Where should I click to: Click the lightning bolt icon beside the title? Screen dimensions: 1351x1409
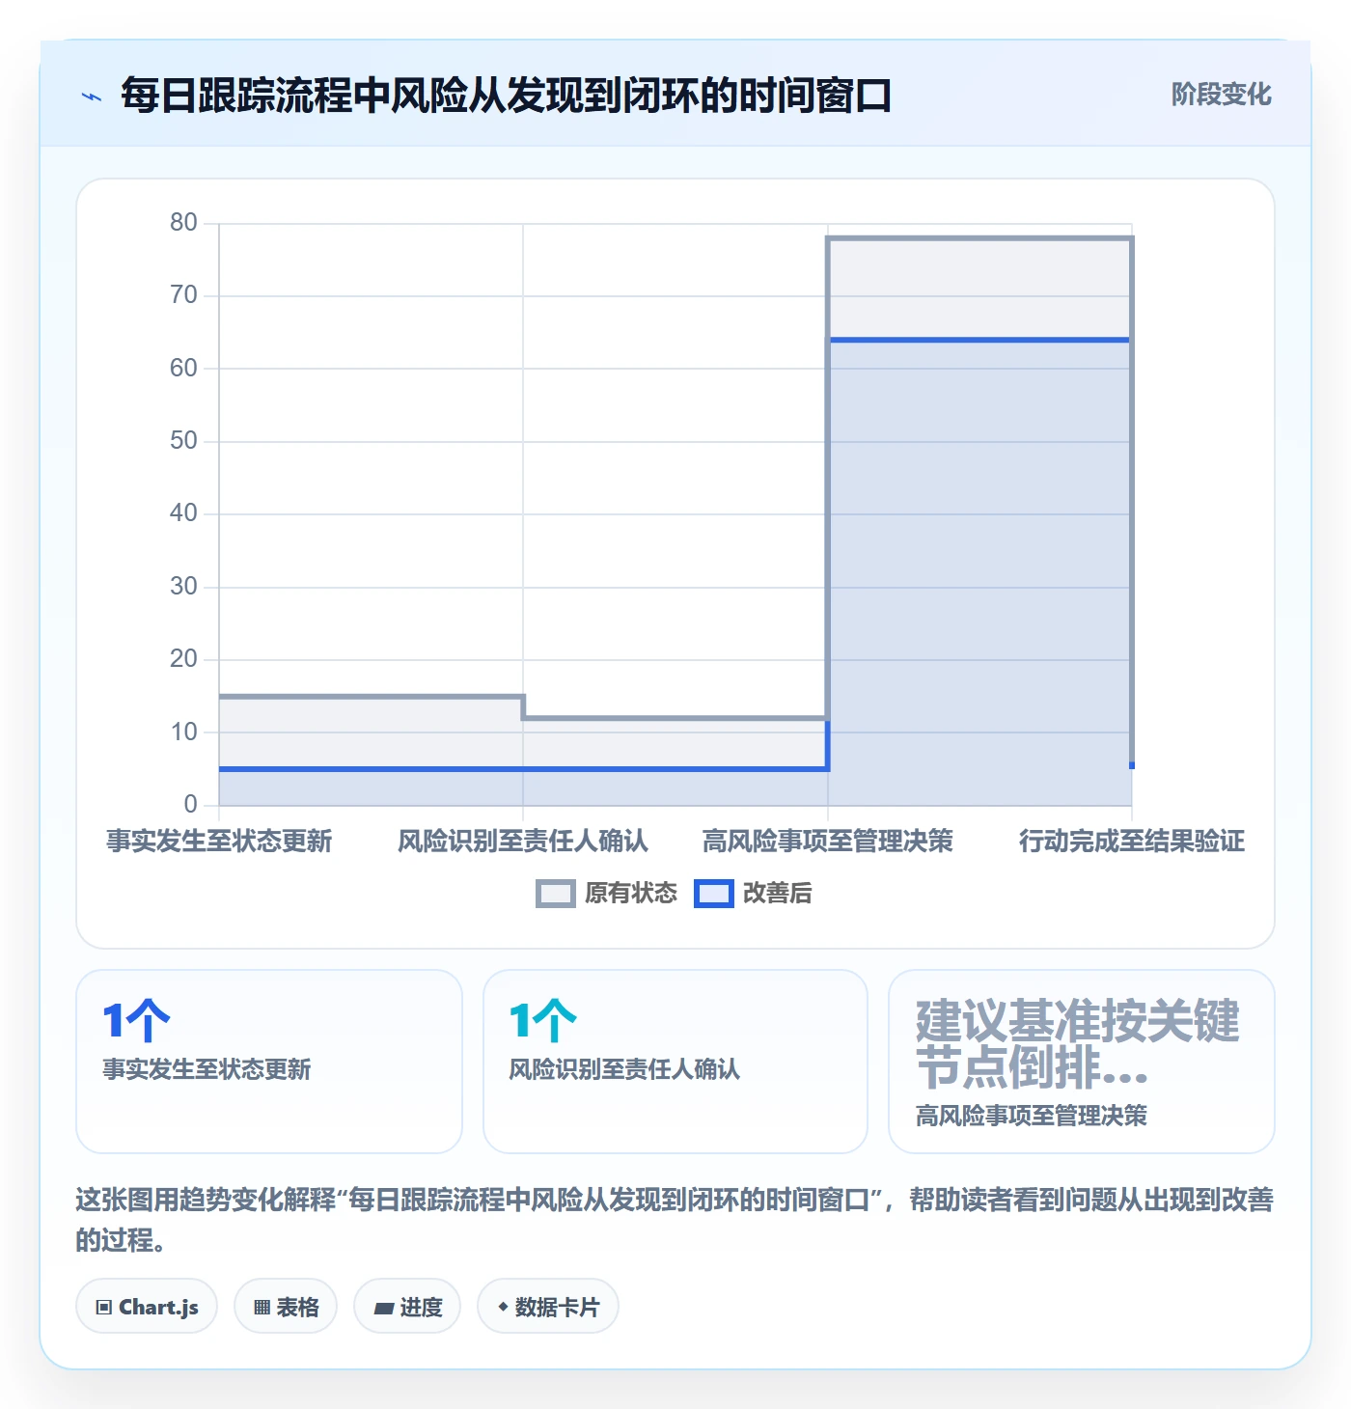(x=92, y=97)
